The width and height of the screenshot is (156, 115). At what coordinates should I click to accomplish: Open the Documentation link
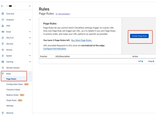click(63, 14)
